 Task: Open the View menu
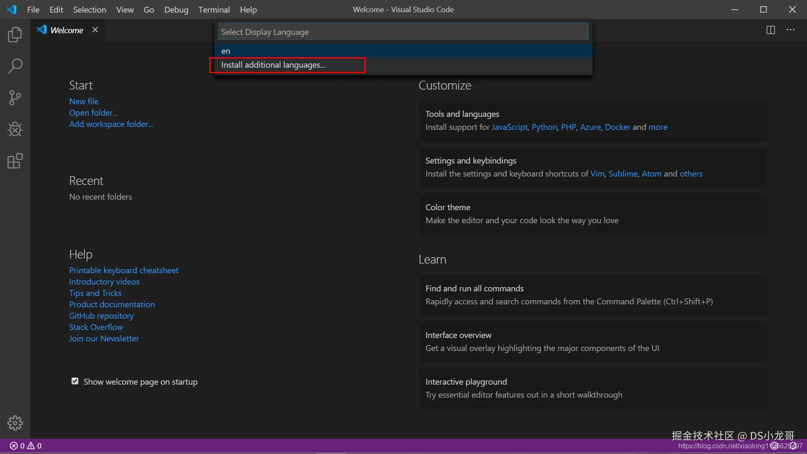click(125, 10)
